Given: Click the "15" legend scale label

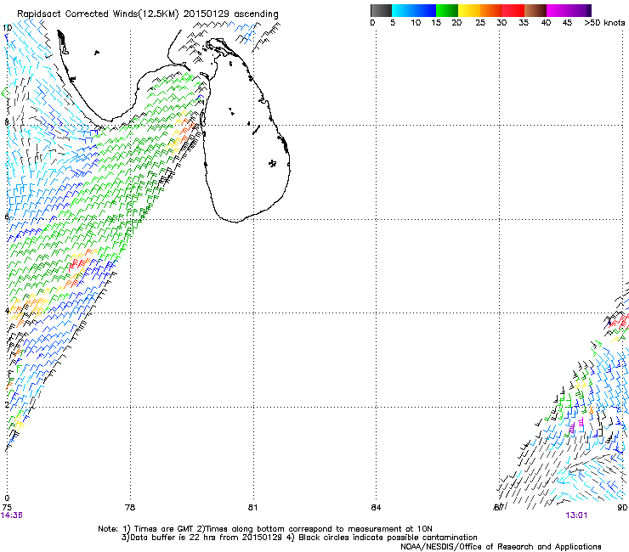Looking at the screenshot, I should (x=436, y=23).
